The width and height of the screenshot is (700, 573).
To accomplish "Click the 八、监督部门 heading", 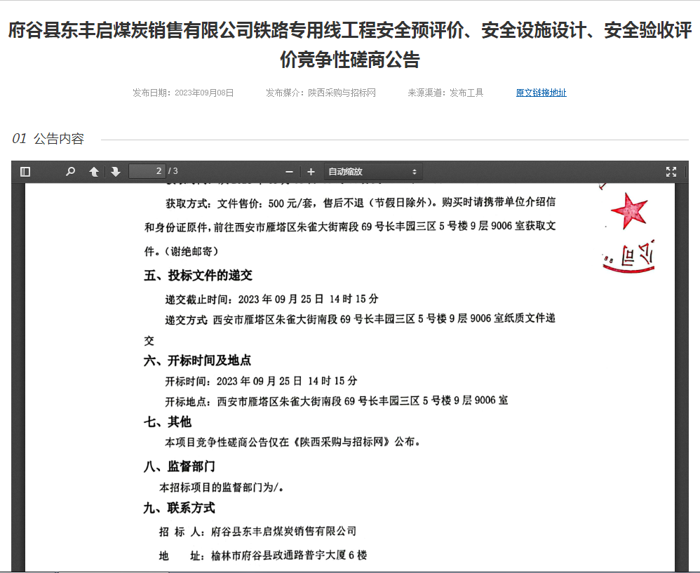I will click(x=180, y=466).
